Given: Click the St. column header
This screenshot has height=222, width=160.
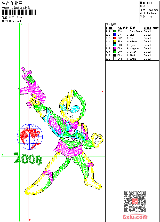Looking at the screenshot, I should (120, 28).
